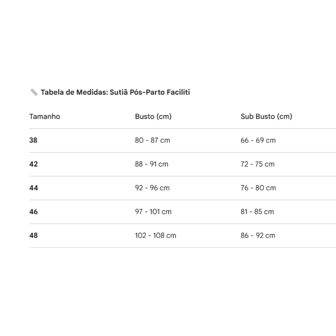The image size is (336, 336).
Task: Click the 81 - 85 cm sub bust value
Action: 257,212
